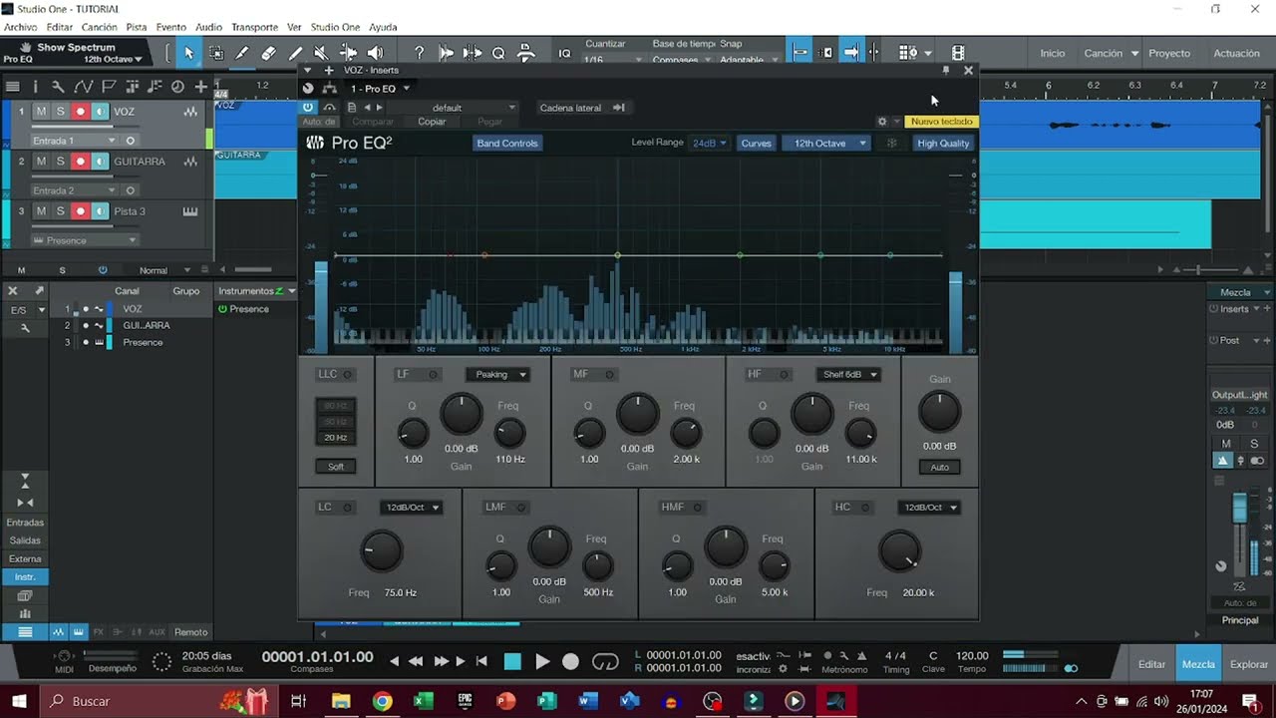Image resolution: width=1276 pixels, height=718 pixels.
Task: Select the Eraser tool
Action: point(268,53)
